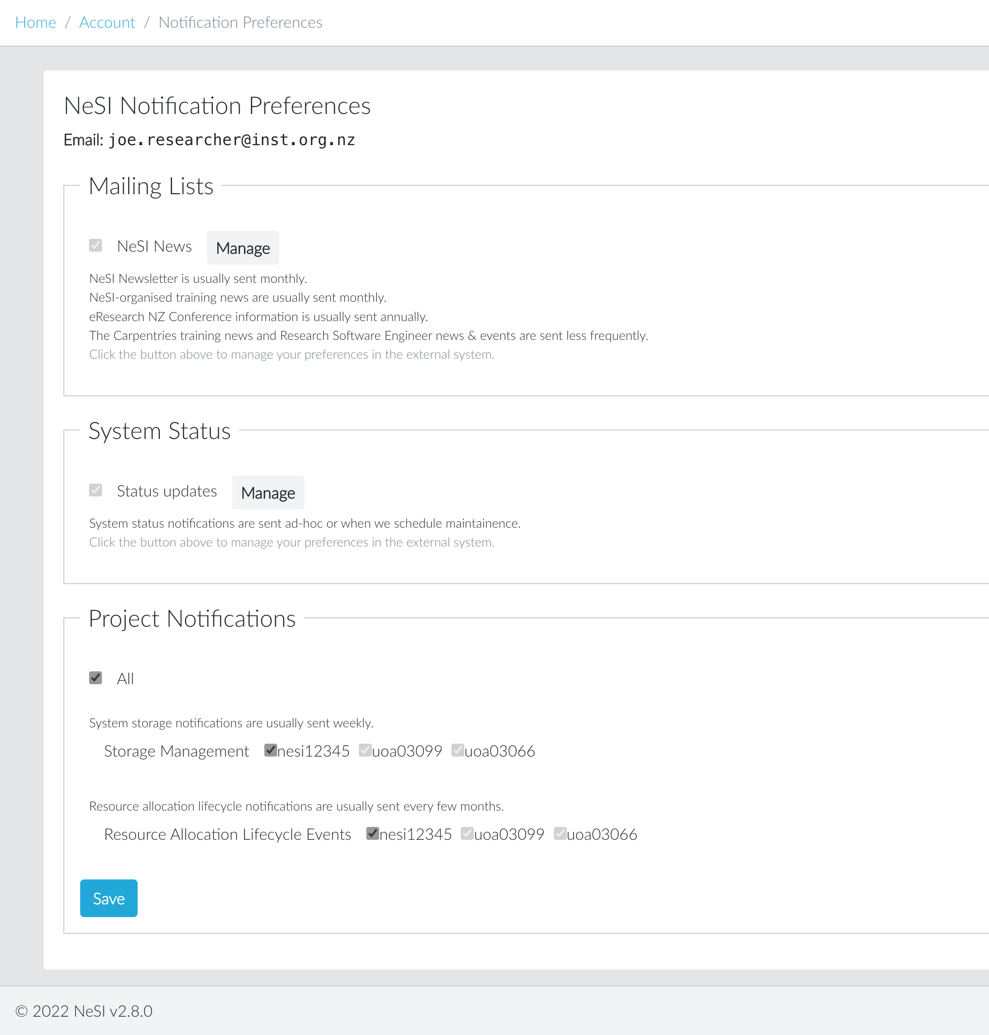Click Manage button beside NeSI News
989x1035 pixels.
[243, 248]
